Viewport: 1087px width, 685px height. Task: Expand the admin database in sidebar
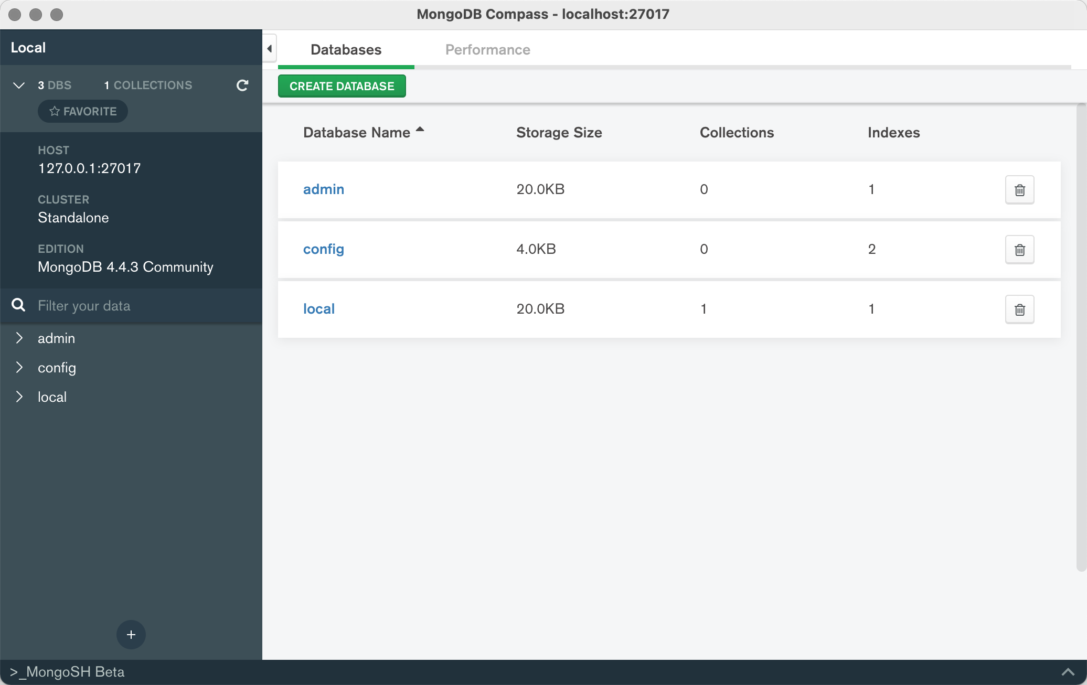(19, 338)
